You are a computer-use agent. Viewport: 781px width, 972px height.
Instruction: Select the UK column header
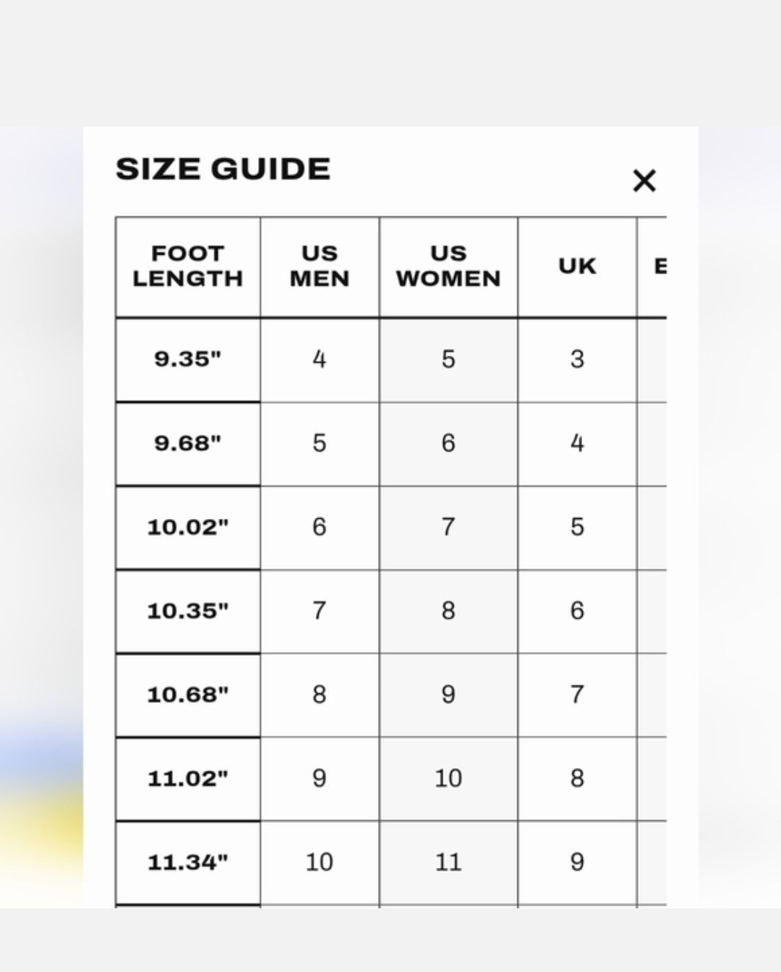[x=577, y=266]
